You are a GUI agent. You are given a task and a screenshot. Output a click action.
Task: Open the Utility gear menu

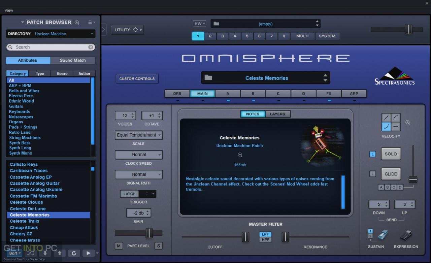coord(127,30)
